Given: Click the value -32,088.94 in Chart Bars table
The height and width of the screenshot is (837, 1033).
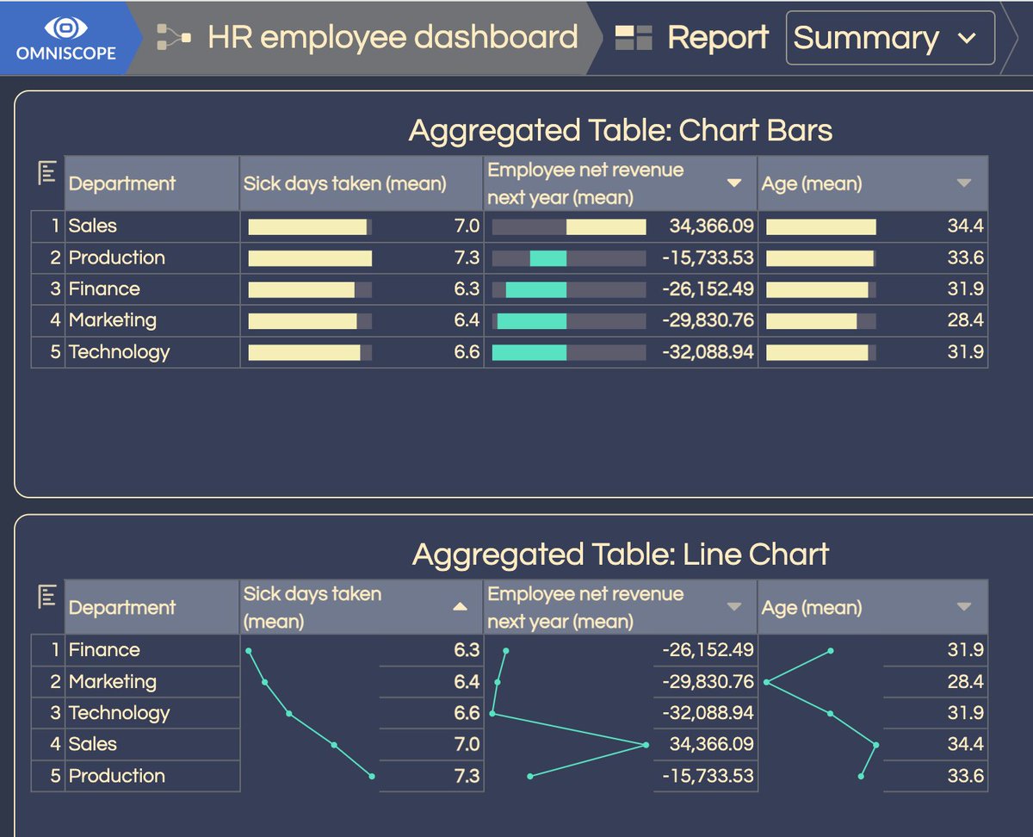Looking at the screenshot, I should [x=708, y=352].
